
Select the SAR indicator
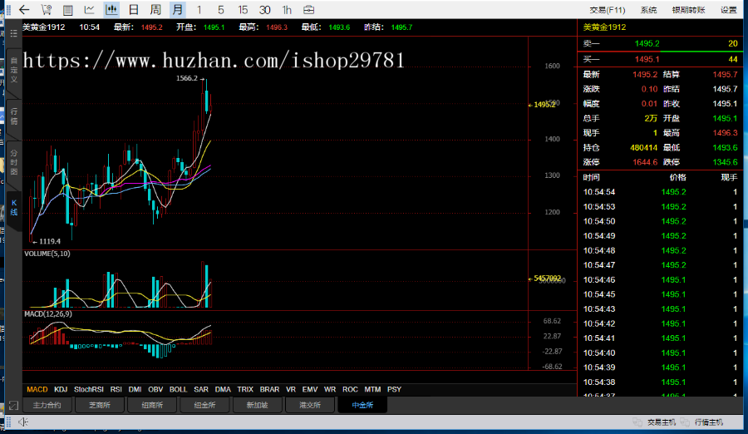click(x=201, y=390)
